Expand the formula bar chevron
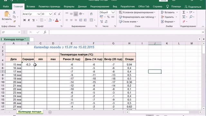This screenshot has width=206, height=116. 203,32
